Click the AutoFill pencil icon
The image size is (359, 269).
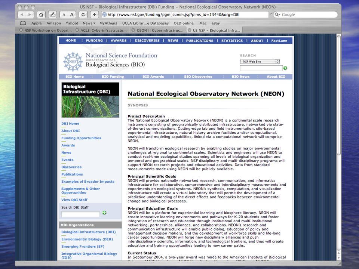52,15
